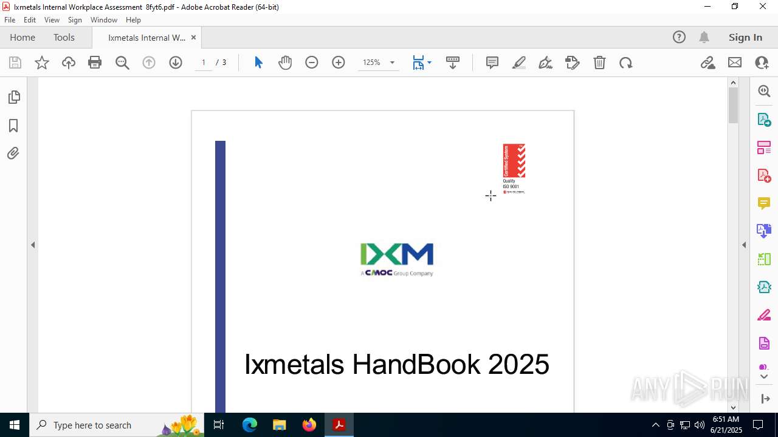The width and height of the screenshot is (778, 437).
Task: Expand the left navigation pane arrow
Action: [x=33, y=245]
